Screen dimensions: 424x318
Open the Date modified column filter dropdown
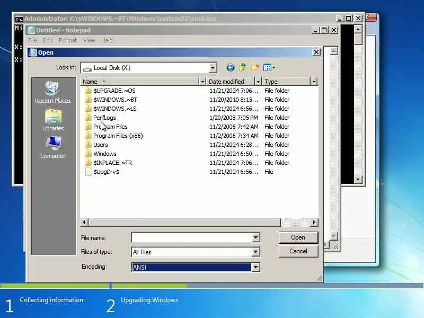click(258, 82)
